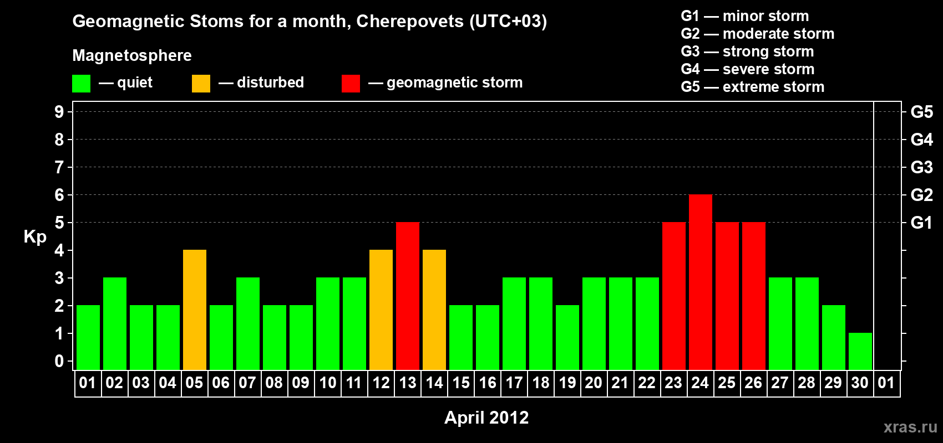Click the 'April 2012' caption
The image size is (943, 443).
[486, 418]
